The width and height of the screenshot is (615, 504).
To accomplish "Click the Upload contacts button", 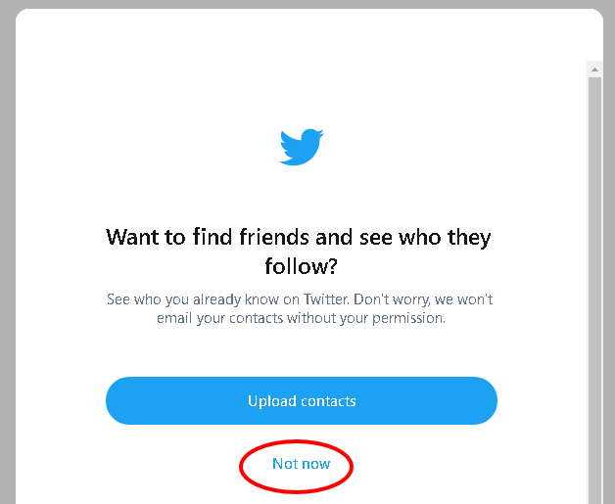I will tap(302, 400).
